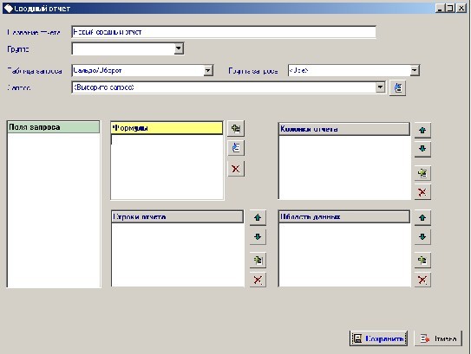
Task: Click the Отмена button
Action: 438,338
